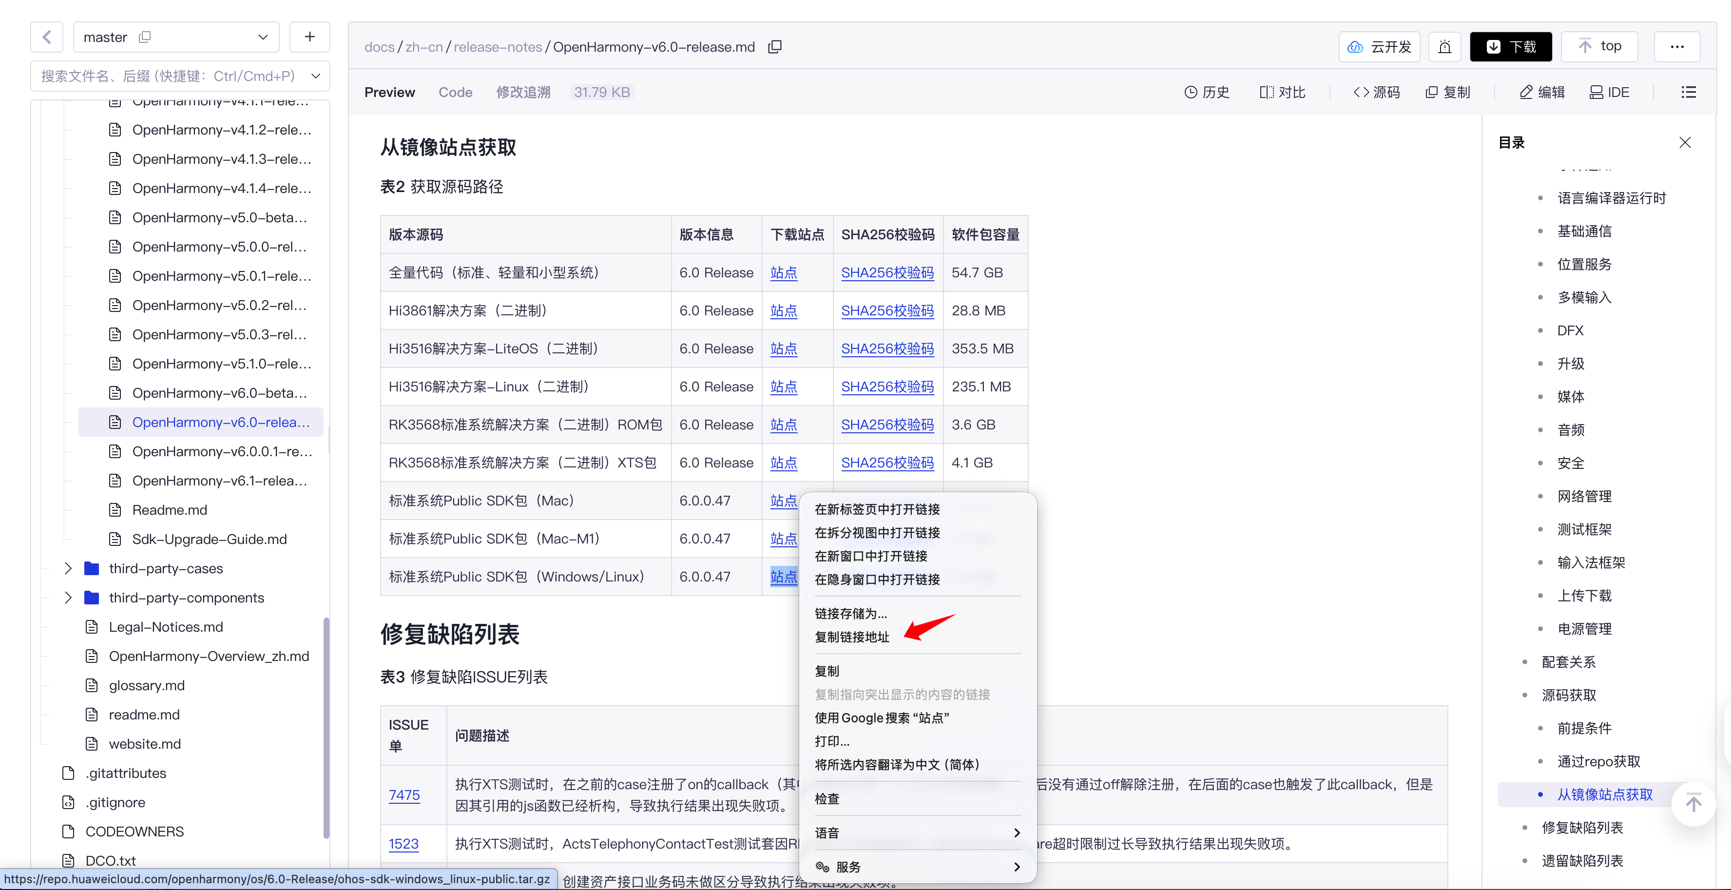The height and width of the screenshot is (890, 1731).
Task: Click the plus add-file button
Action: click(x=310, y=37)
